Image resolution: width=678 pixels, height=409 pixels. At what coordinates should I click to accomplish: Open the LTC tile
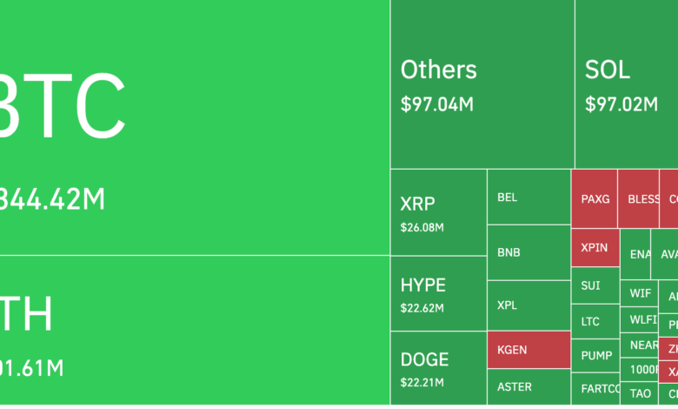coord(595,321)
